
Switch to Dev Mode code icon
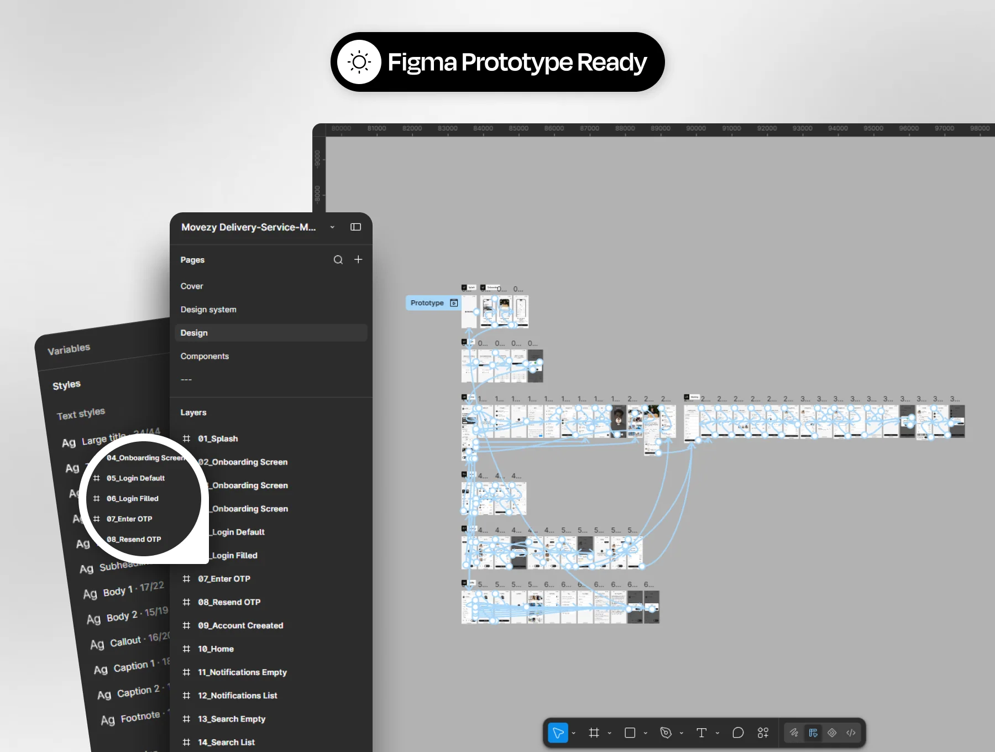pos(851,733)
